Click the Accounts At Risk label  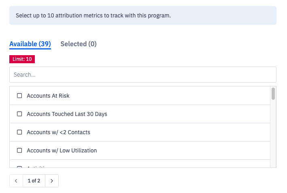[x=48, y=96]
